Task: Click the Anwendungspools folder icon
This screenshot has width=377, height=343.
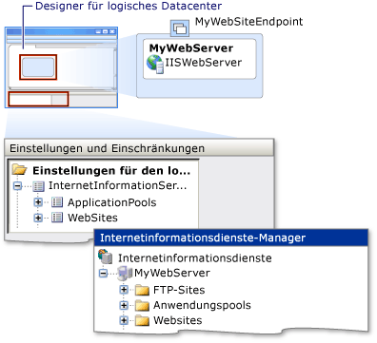Action: point(142,305)
